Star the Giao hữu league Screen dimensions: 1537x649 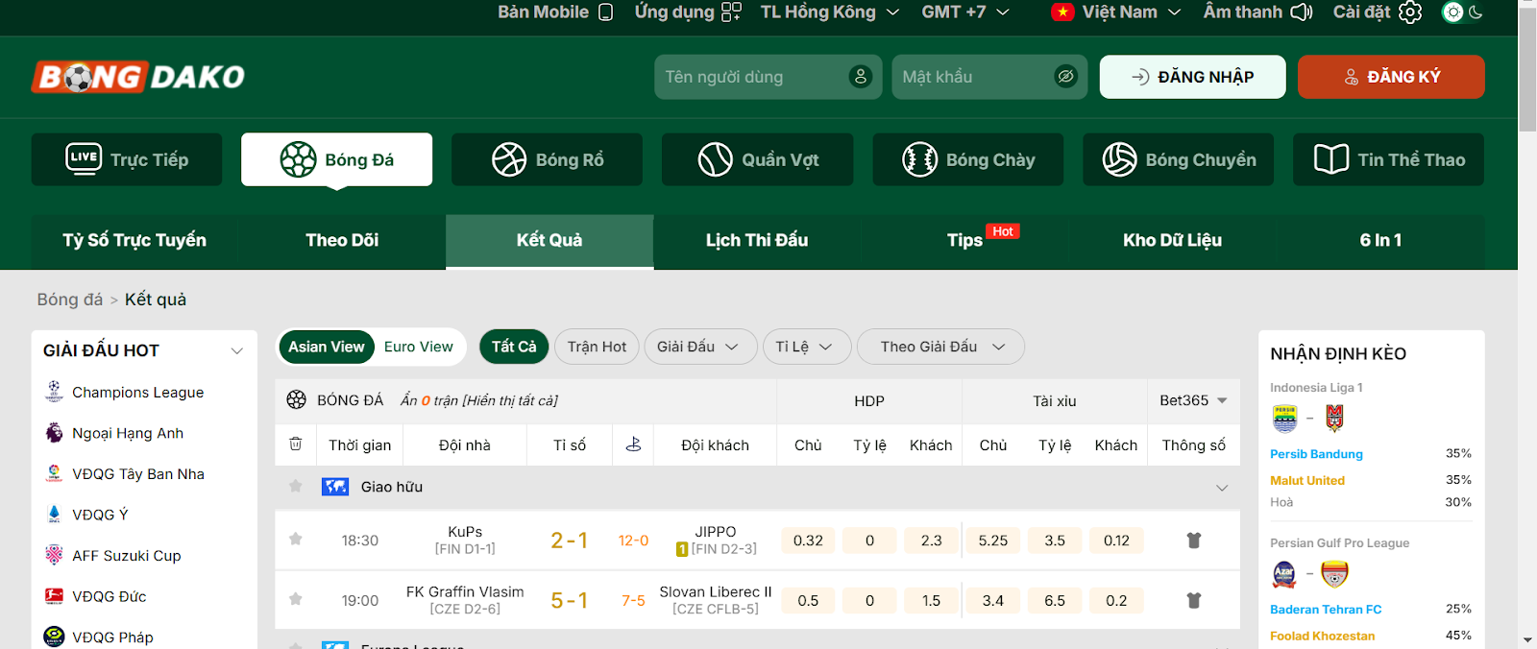(296, 486)
